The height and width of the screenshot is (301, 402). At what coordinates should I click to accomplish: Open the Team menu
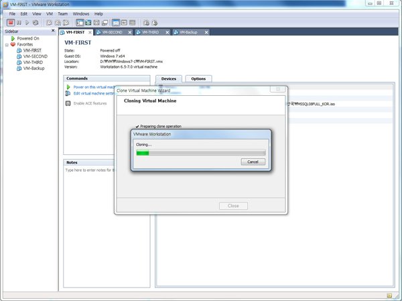62,14
